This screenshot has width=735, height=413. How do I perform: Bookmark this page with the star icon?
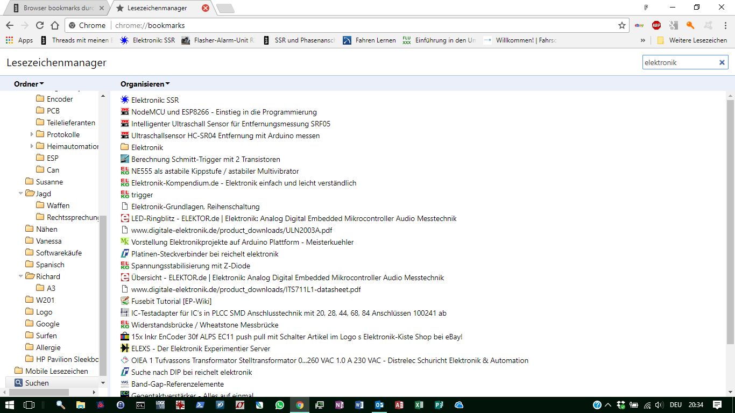(x=622, y=25)
